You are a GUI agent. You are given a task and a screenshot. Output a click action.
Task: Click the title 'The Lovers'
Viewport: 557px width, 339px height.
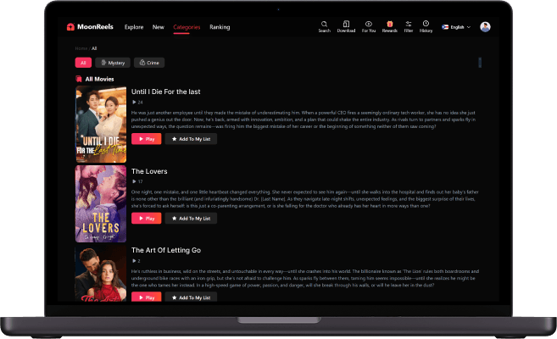[x=149, y=171]
